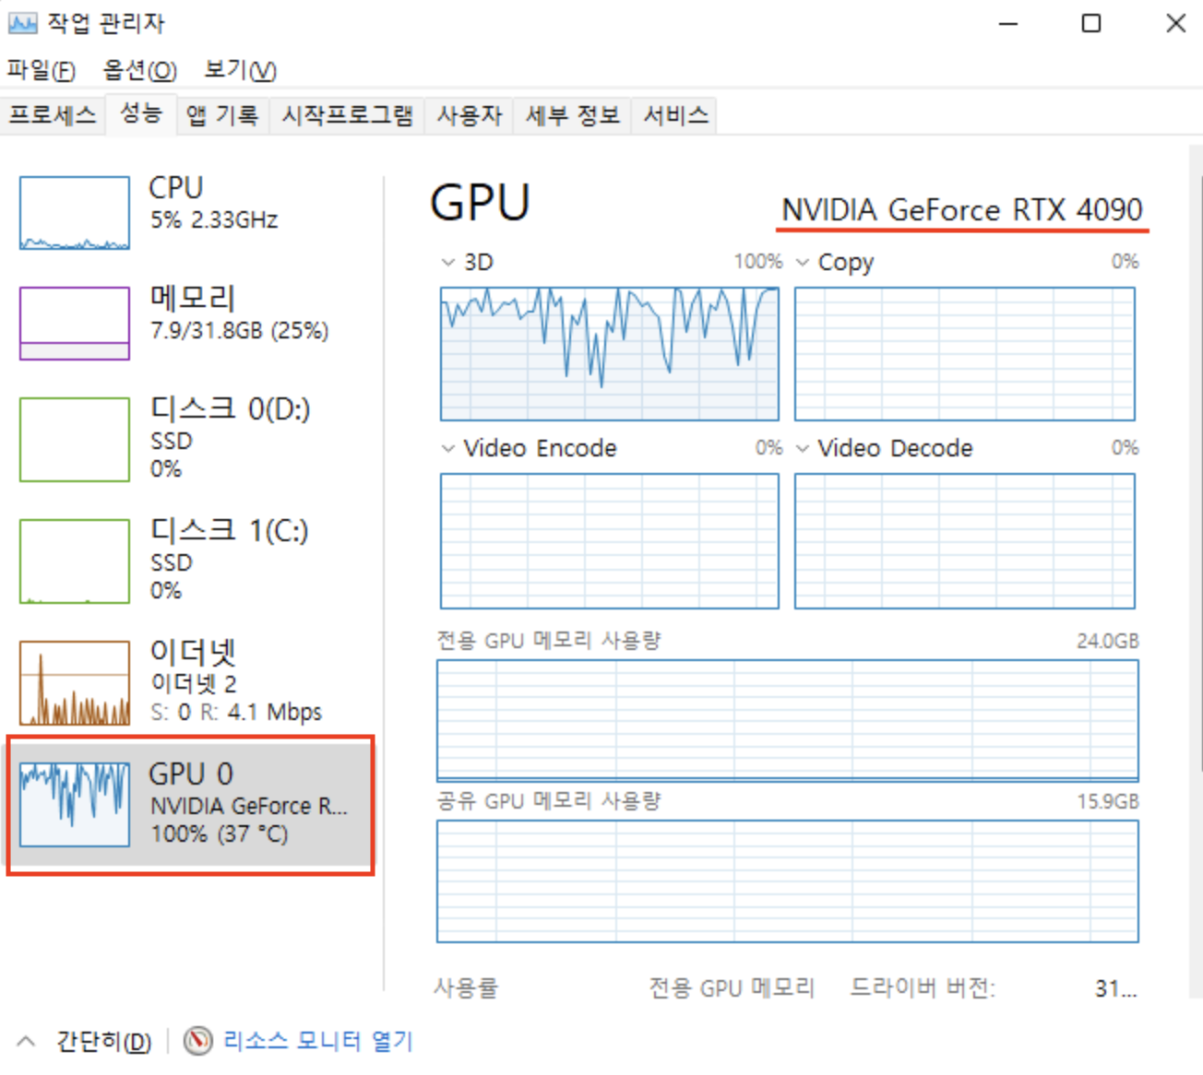The height and width of the screenshot is (1075, 1203).
Task: Click the 7.9/31.8GB (25%) memory value
Action: pyautogui.click(x=240, y=330)
